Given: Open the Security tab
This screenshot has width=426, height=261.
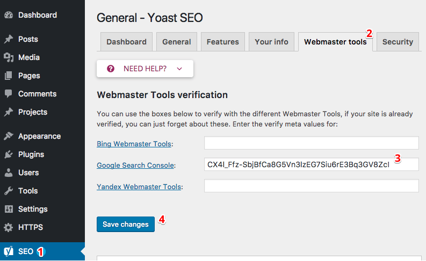Looking at the screenshot, I should tap(398, 42).
